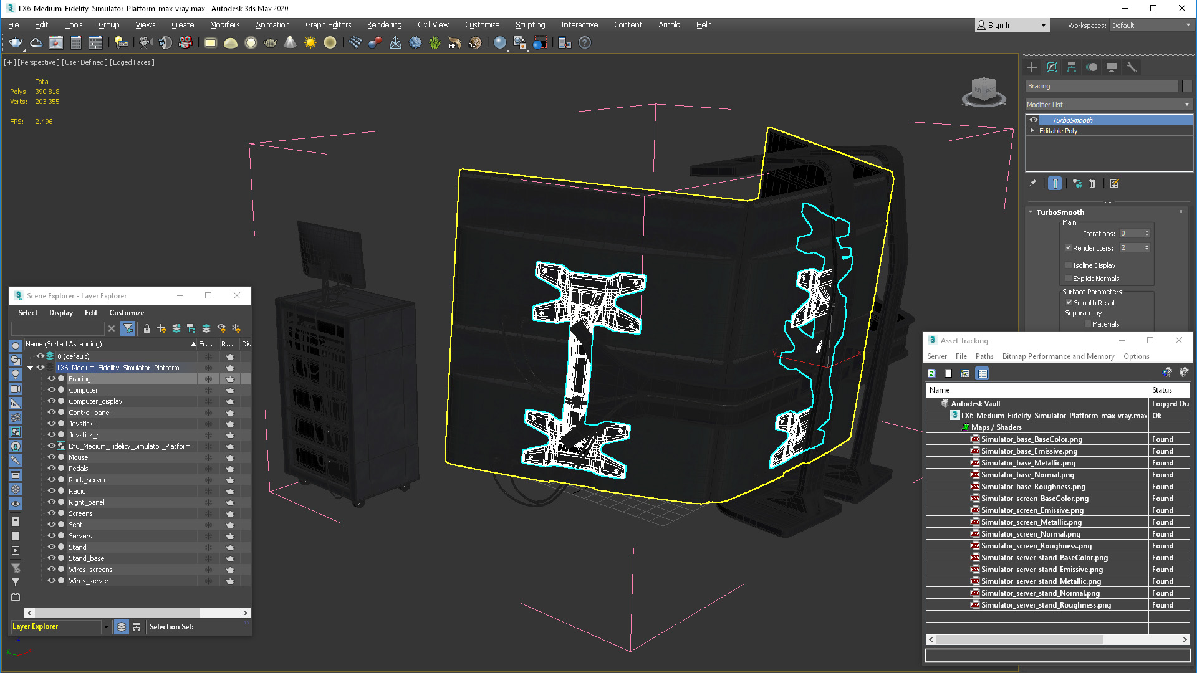Click the cloud render icon in toolbar

point(36,43)
